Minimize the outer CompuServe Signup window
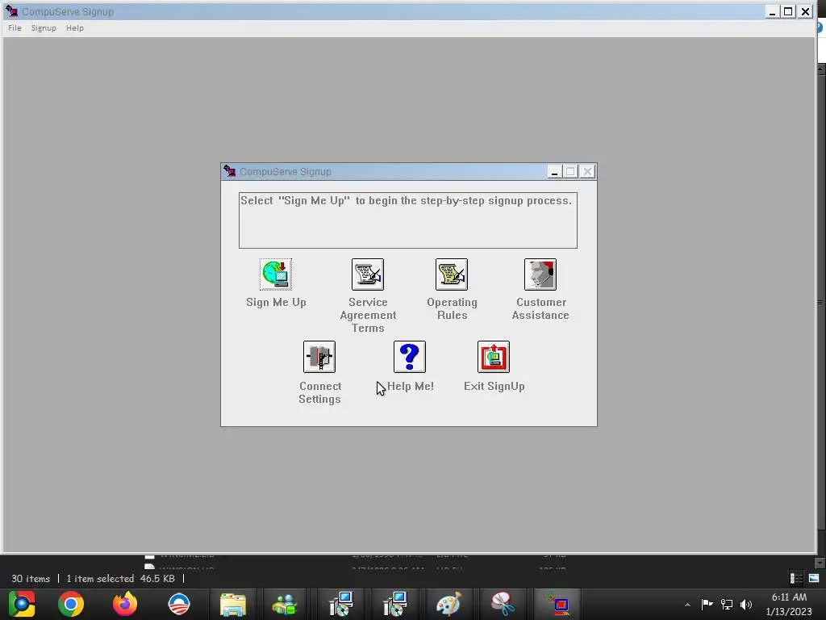Viewport: 826px width, 620px height. pos(772,11)
